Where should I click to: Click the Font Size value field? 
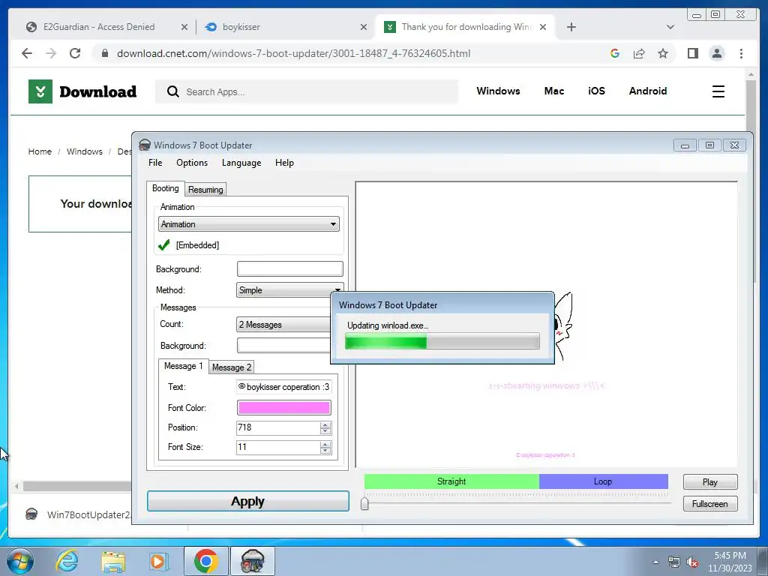[x=278, y=447]
